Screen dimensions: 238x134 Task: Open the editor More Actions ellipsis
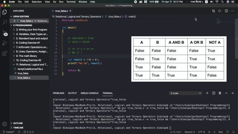233,11
